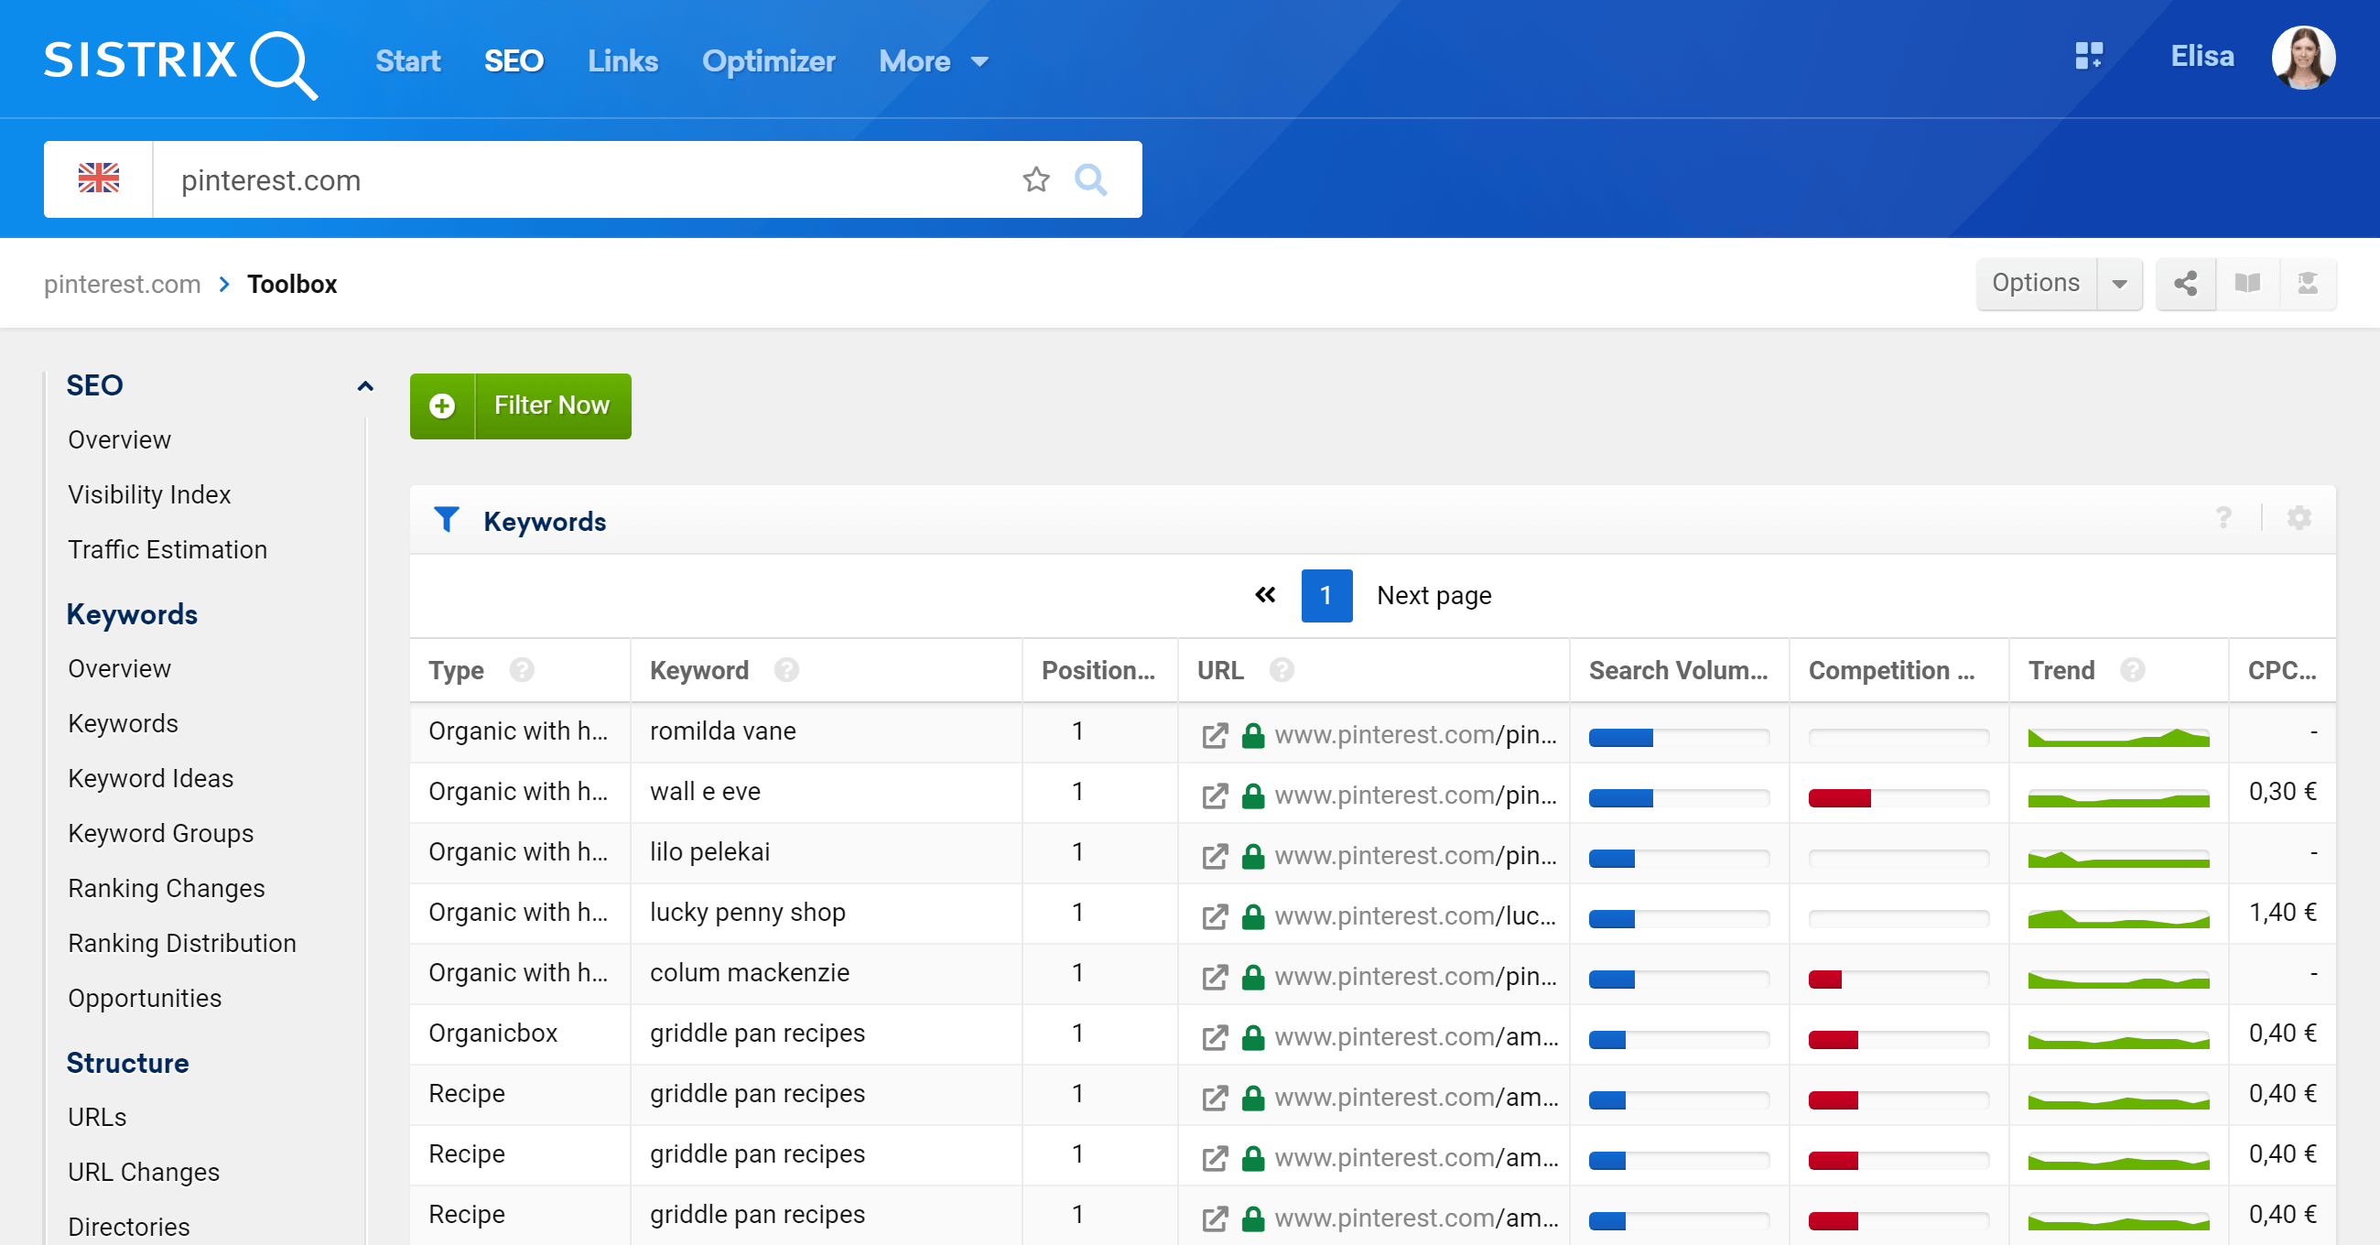Open Organicbox row external link icon

(1215, 1037)
